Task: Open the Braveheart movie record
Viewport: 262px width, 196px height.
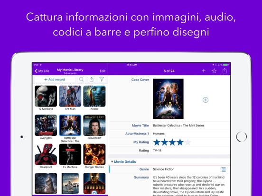Action: click(x=94, y=125)
